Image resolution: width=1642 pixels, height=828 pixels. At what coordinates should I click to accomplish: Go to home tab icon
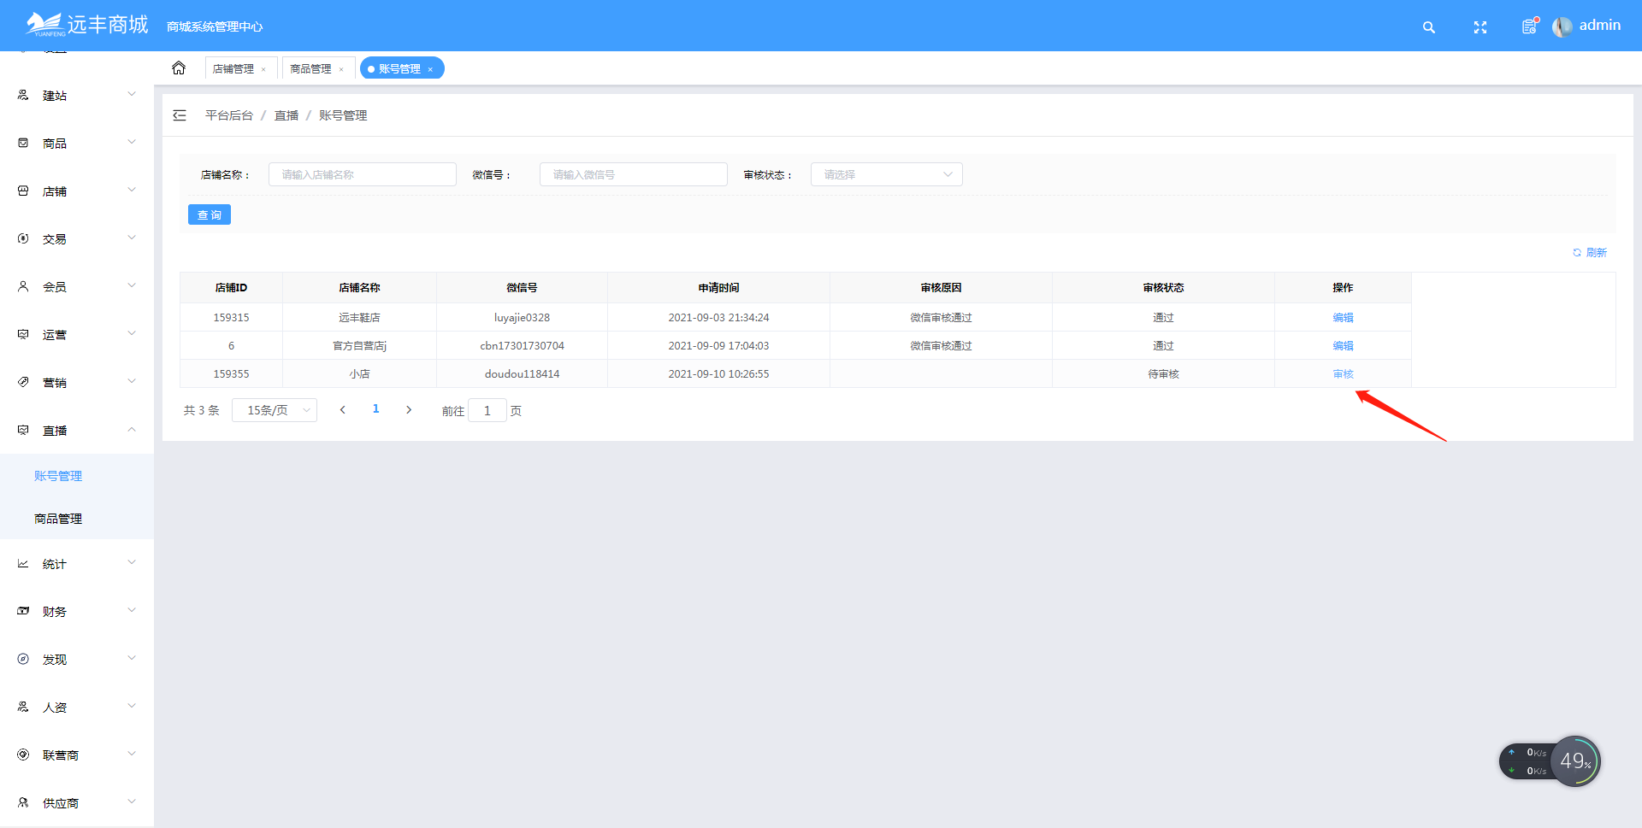point(179,68)
